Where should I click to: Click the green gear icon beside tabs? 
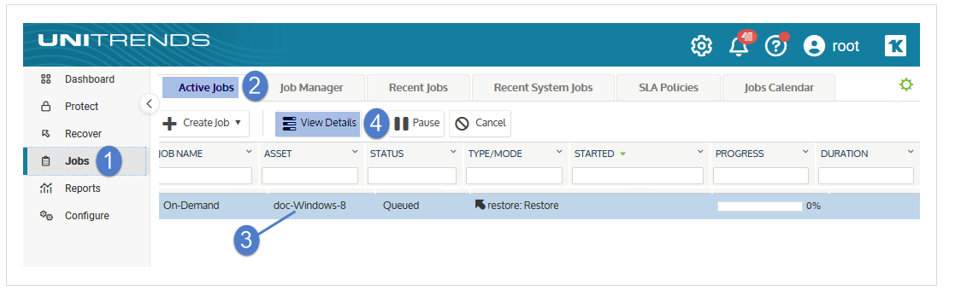click(905, 85)
